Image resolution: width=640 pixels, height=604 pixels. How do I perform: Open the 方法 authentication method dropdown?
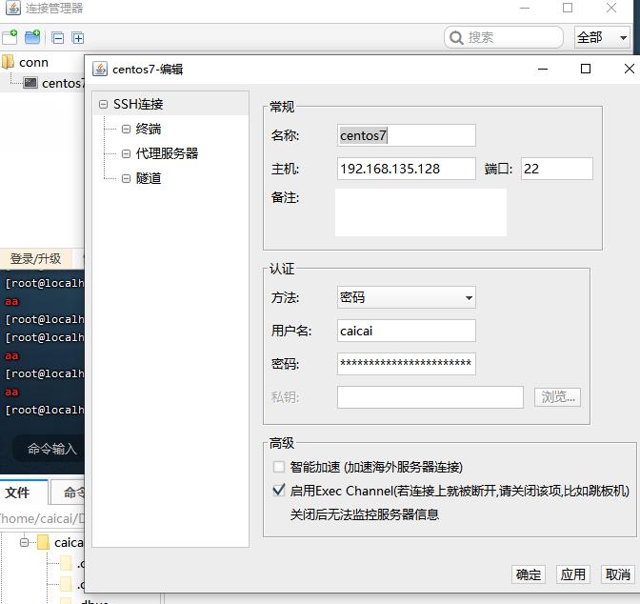click(407, 297)
